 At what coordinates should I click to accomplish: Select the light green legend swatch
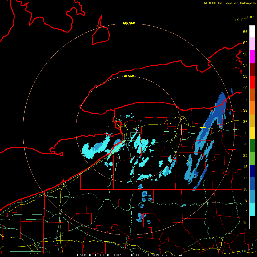coord(252,158)
